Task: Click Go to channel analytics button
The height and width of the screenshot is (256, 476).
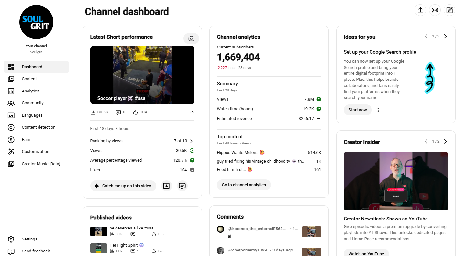Action: (x=244, y=185)
